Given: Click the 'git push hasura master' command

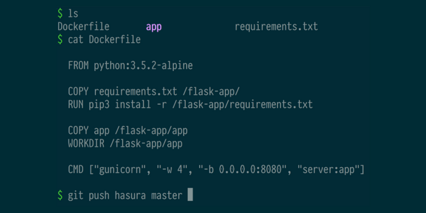Looking at the screenshot, I should (125, 195).
